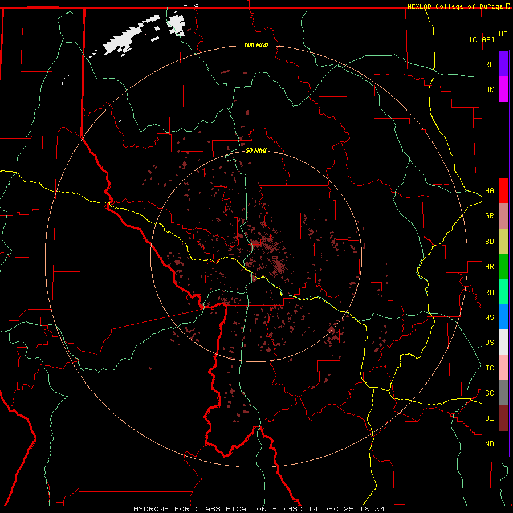Image resolution: width=513 pixels, height=513 pixels.
Task: Click the HYDROMETEOR CLASSIFICATION title text
Action: (200, 509)
